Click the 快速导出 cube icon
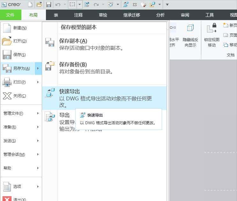Screen dimensions: 237x201 50,93
